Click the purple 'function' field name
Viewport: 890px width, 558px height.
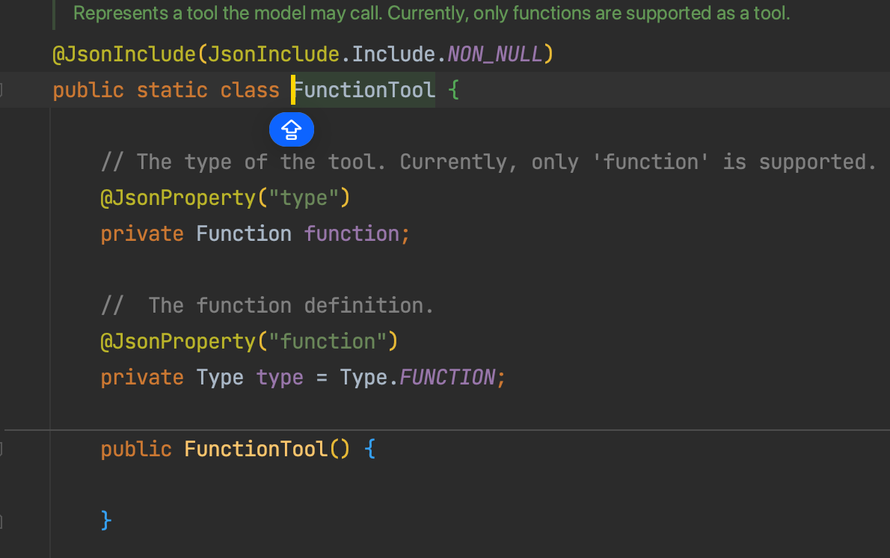click(x=352, y=234)
